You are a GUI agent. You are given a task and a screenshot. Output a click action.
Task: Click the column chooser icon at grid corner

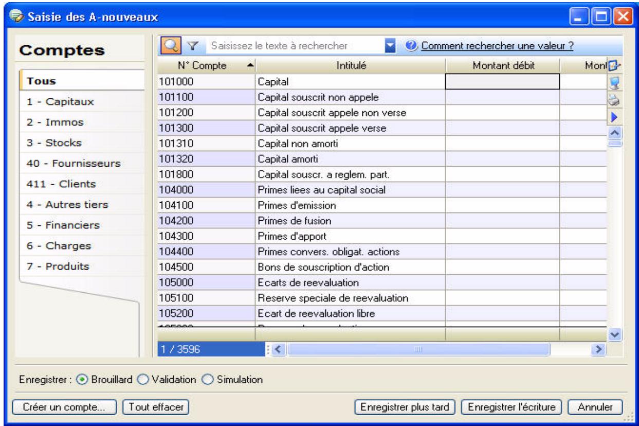pos(615,66)
